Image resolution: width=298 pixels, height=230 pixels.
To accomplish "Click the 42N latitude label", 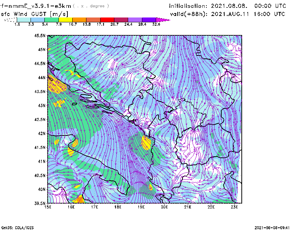I will [42, 134].
